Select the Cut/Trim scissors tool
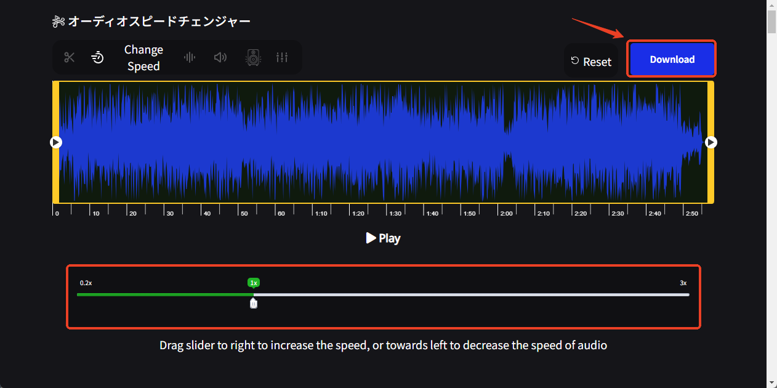The height and width of the screenshot is (388, 777). pyautogui.click(x=68, y=57)
